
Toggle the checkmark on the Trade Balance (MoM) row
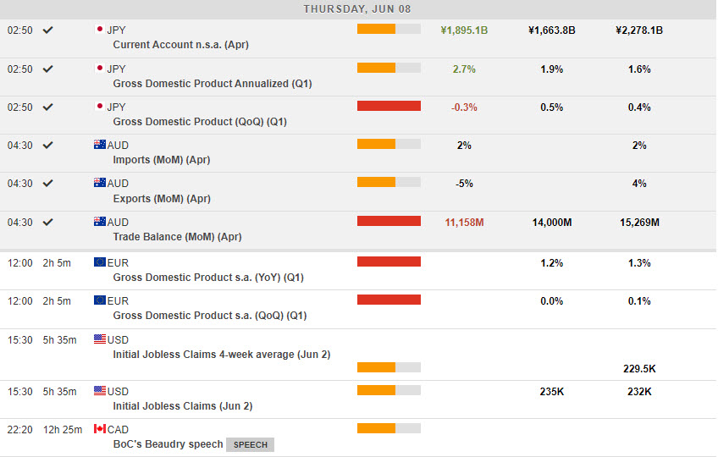[x=48, y=222]
